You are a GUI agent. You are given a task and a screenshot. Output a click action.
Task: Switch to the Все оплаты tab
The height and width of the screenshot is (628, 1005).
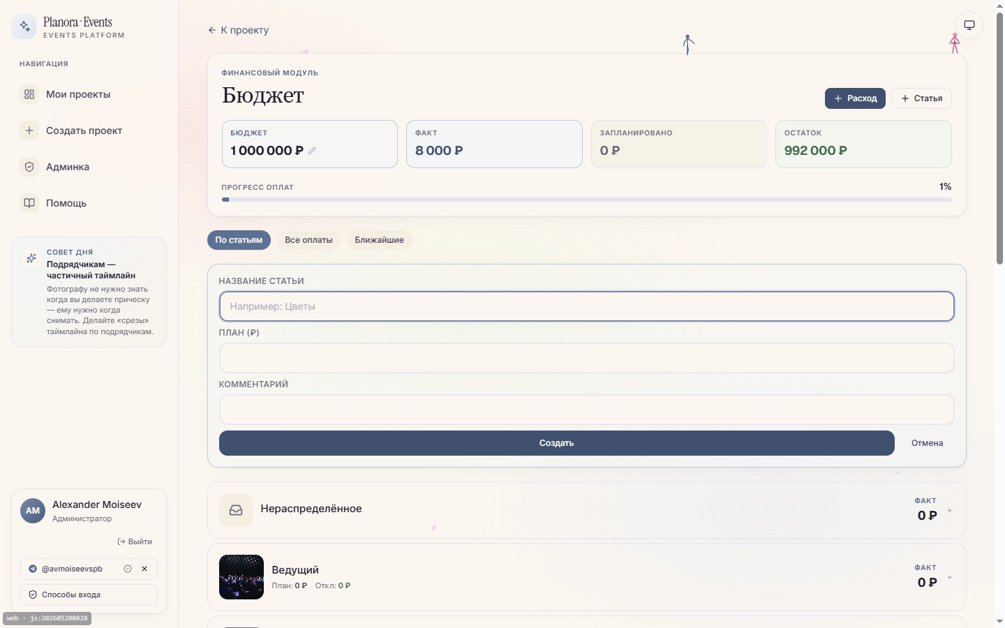(x=308, y=240)
